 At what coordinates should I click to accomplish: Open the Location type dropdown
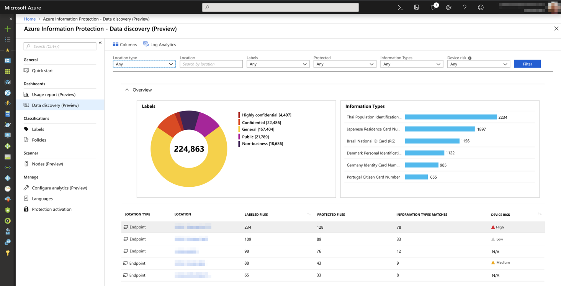coord(144,64)
